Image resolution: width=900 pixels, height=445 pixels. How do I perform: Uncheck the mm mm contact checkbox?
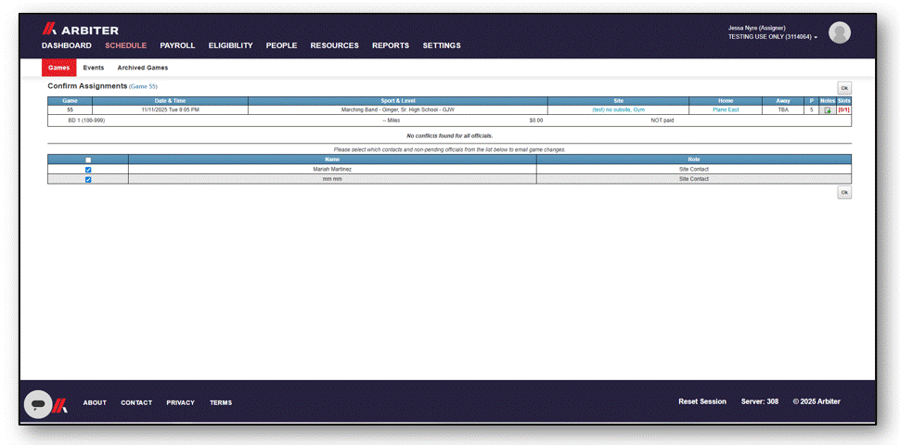coord(88,180)
